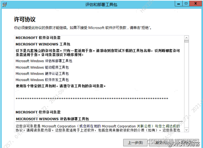Go back with the 上一步(B) button
The height and width of the screenshot is (148, 203).
(135, 143)
